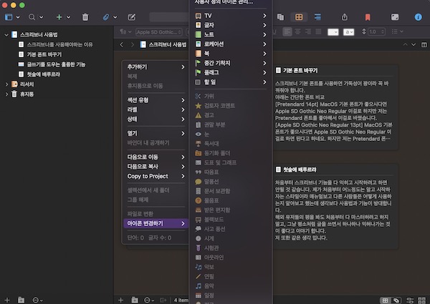Add new document with green plus icon
The image size is (430, 304).
59,17
